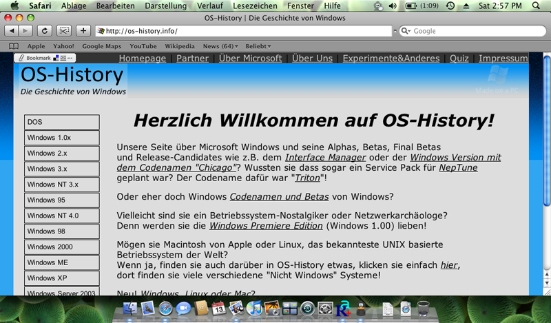Image resolution: width=551 pixels, height=323 pixels.
Task: Open the Windows 95 sidebar button
Action: tap(61, 200)
